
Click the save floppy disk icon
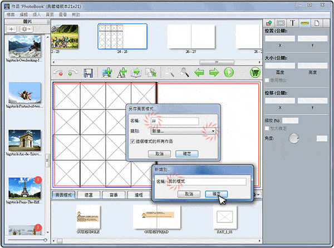[87, 72]
